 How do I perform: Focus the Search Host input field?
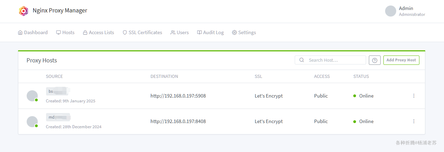pyautogui.click(x=330, y=60)
